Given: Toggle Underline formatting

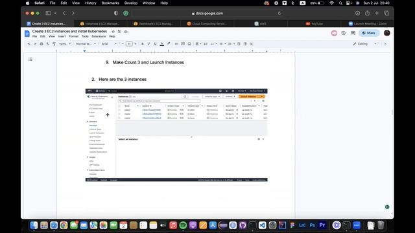Looking at the screenshot, I should [155, 44].
